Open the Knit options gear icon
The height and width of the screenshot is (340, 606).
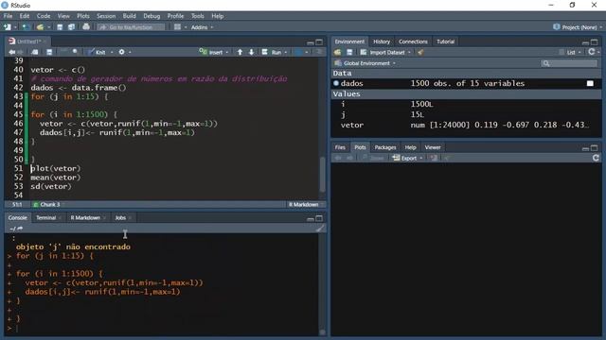tap(122, 52)
